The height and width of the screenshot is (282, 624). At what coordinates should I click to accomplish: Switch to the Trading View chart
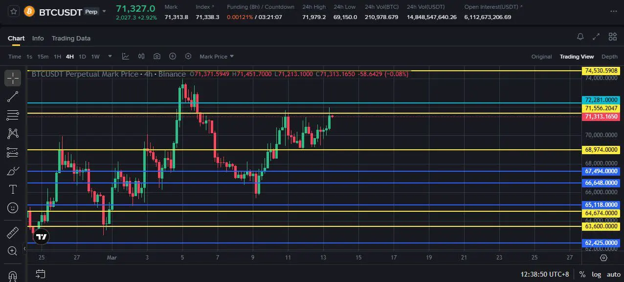[x=577, y=57]
